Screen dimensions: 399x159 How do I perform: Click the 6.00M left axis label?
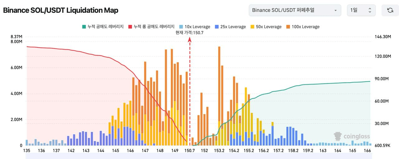[x=16, y=68]
